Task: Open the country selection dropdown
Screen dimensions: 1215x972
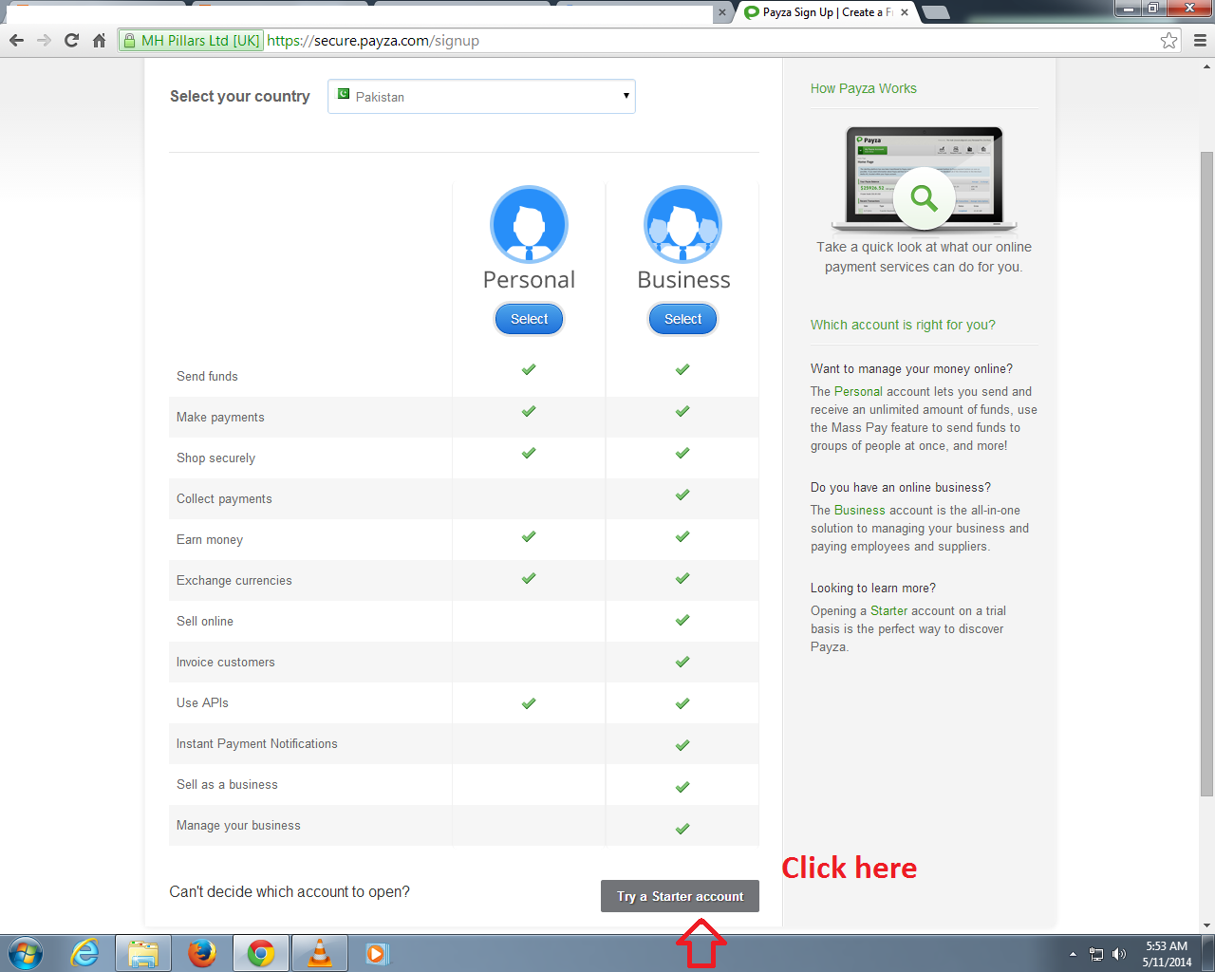Action: (481, 96)
